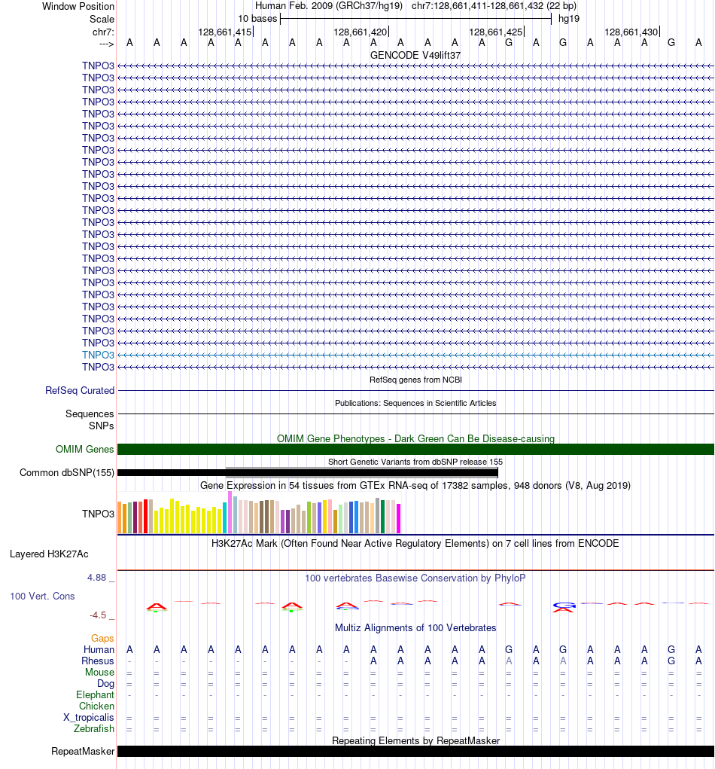Image resolution: width=715 pixels, height=769 pixels.
Task: Click the Human alignment row label
Action: click(x=99, y=650)
